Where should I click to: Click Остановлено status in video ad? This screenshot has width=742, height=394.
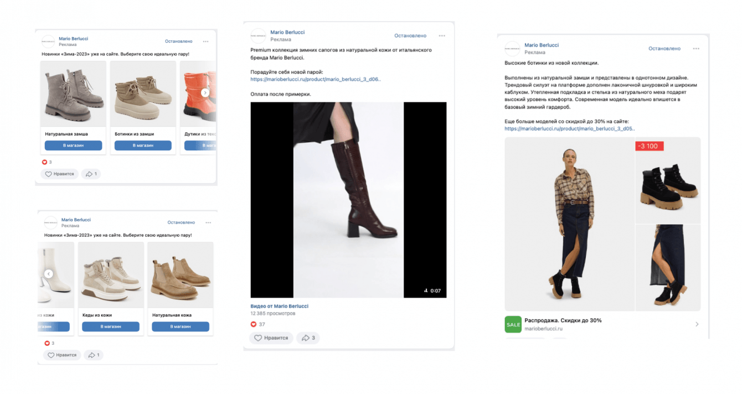(410, 35)
